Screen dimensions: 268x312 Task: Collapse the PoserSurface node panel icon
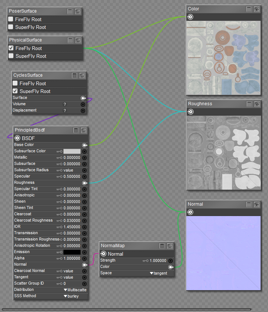coord(70,11)
